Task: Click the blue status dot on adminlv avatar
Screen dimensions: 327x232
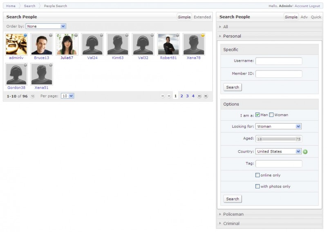Action: tap(25, 35)
